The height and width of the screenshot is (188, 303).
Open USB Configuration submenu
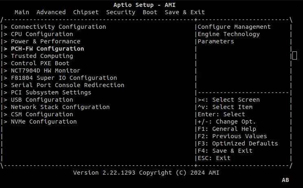42,100
